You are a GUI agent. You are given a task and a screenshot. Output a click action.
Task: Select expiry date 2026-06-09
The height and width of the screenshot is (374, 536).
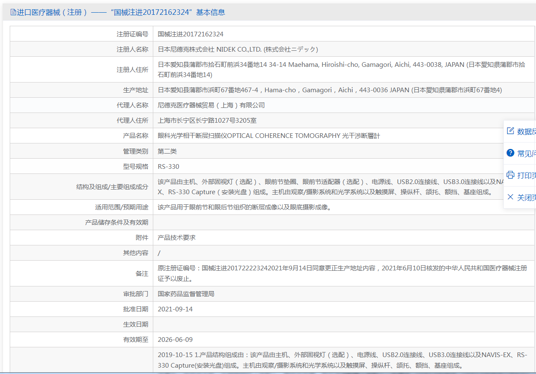pyautogui.click(x=175, y=339)
